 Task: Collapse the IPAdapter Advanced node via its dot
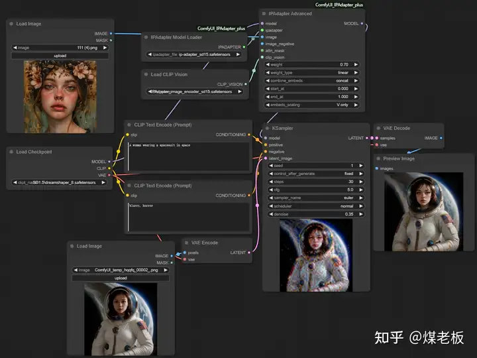(x=264, y=14)
